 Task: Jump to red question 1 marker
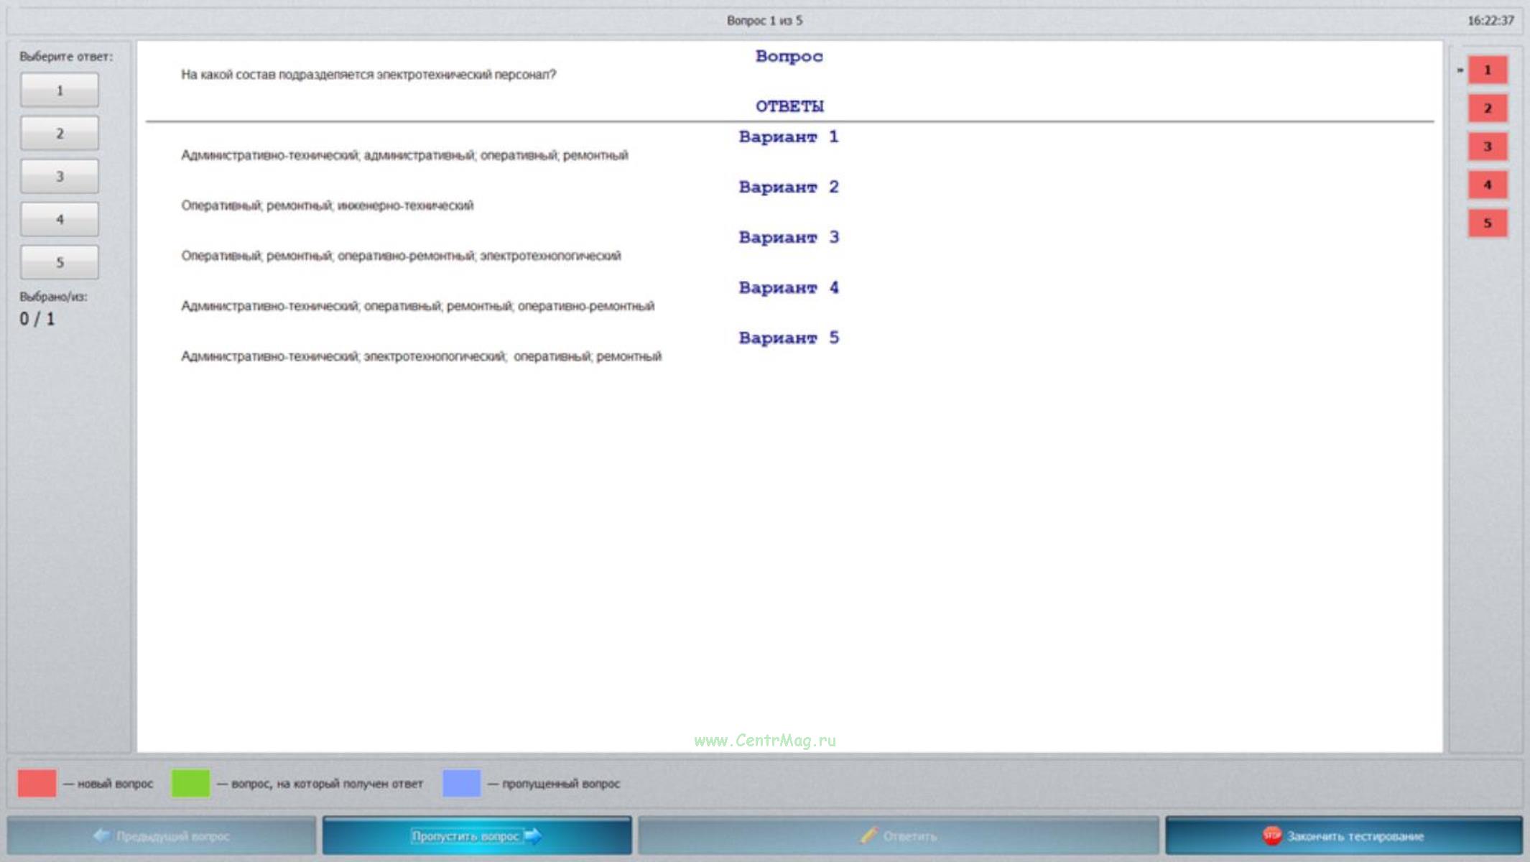[1487, 70]
